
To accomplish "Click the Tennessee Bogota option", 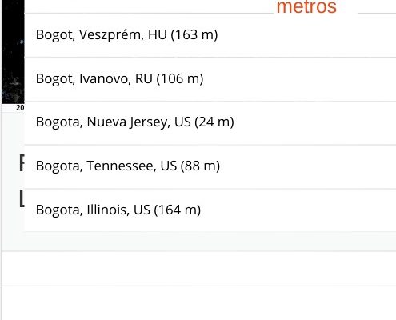I will pos(210,166).
